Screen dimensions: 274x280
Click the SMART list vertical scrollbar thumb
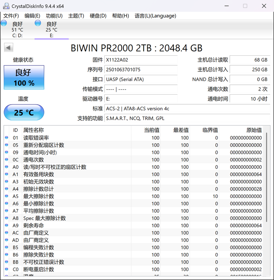[266, 177]
